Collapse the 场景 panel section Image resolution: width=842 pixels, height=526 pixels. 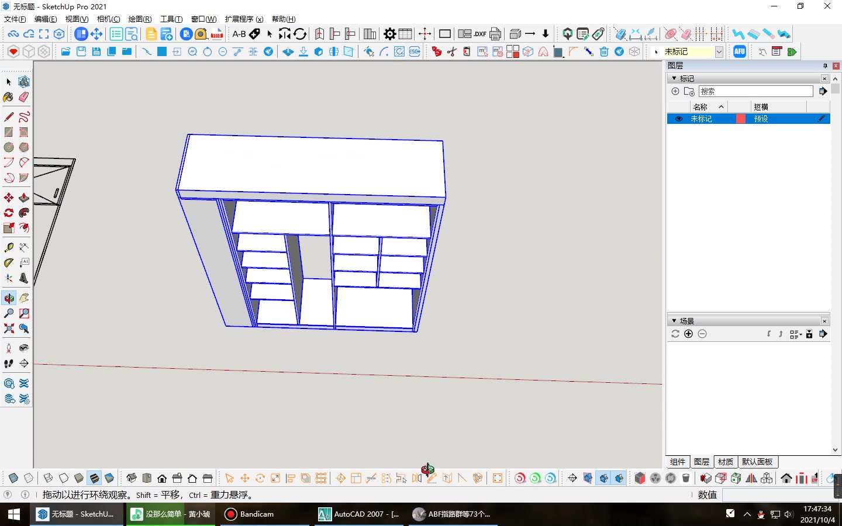click(674, 321)
